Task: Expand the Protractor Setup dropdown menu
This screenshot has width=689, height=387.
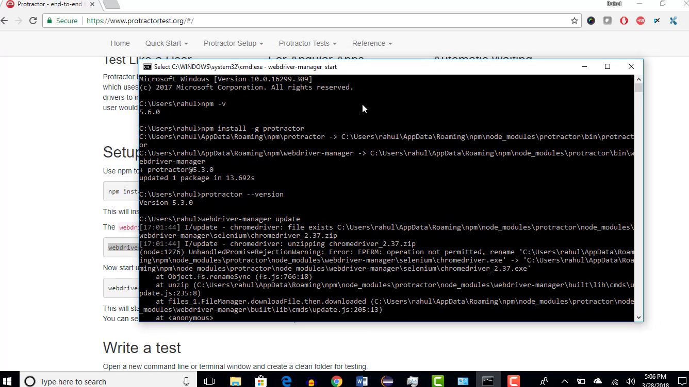Action: (x=234, y=43)
